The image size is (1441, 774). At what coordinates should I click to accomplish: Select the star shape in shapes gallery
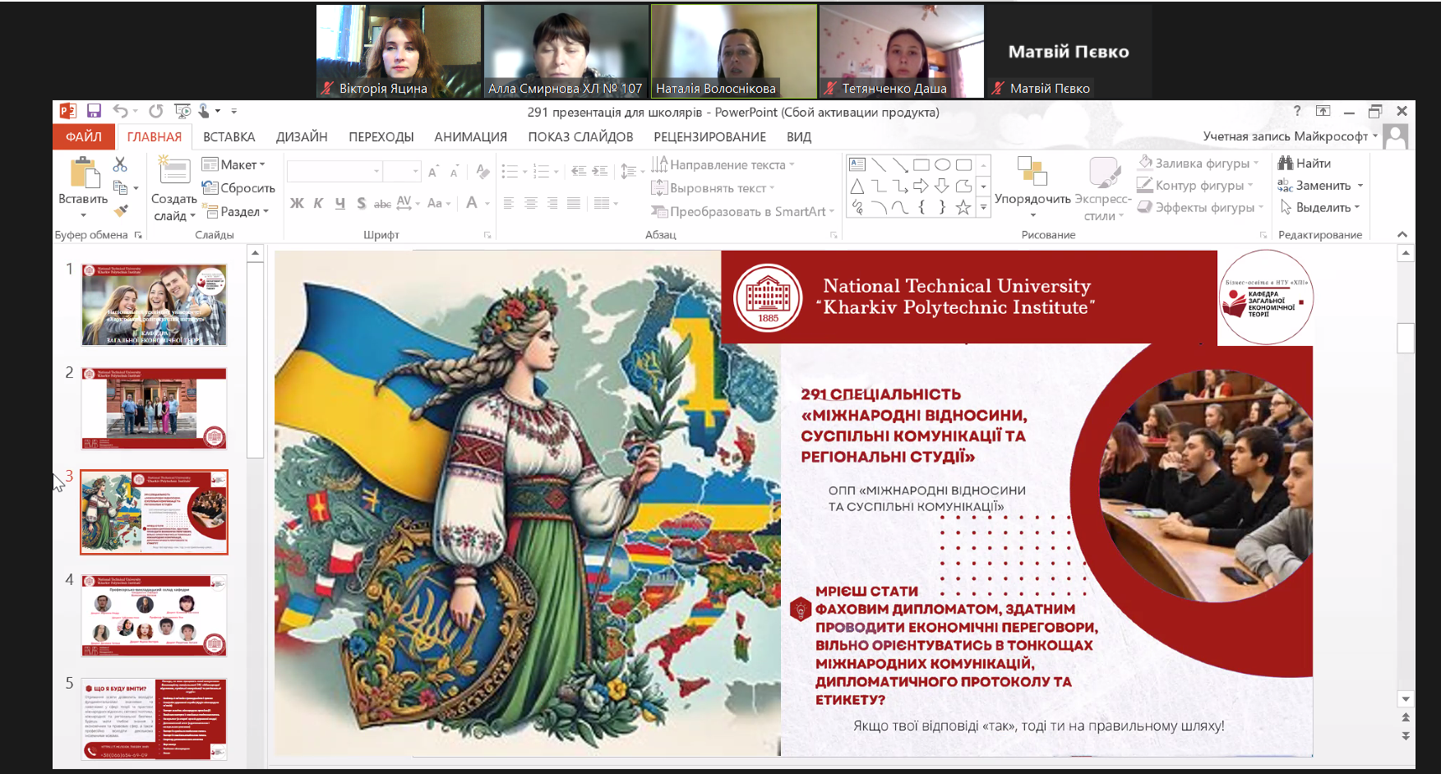pos(963,208)
